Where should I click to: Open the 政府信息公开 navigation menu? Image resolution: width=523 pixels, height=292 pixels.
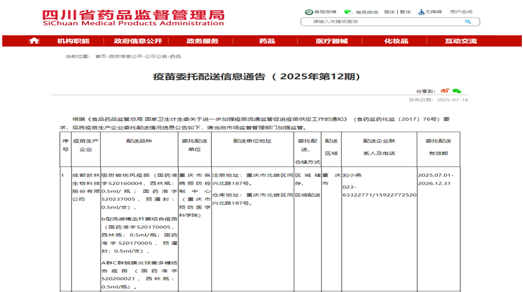click(138, 41)
